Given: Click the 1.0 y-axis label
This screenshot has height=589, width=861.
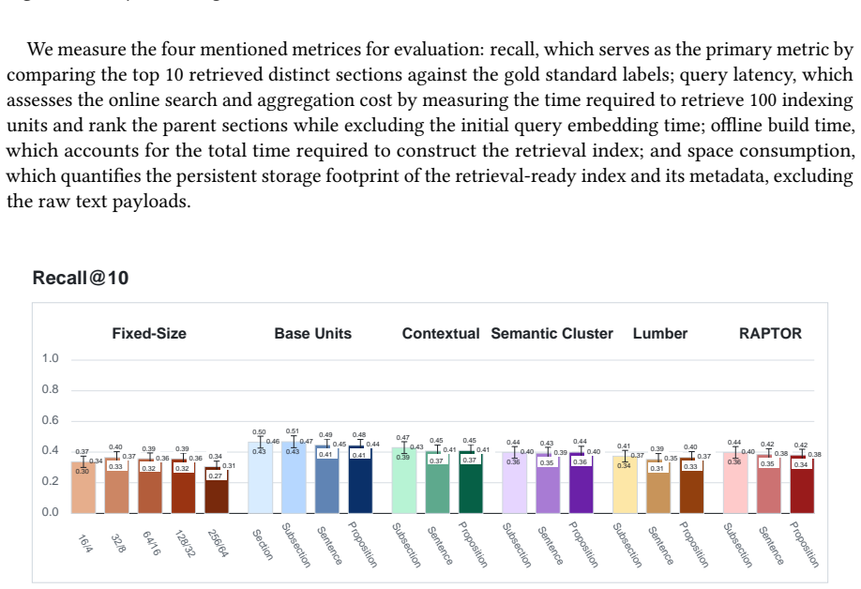Looking at the screenshot, I should (50, 358).
